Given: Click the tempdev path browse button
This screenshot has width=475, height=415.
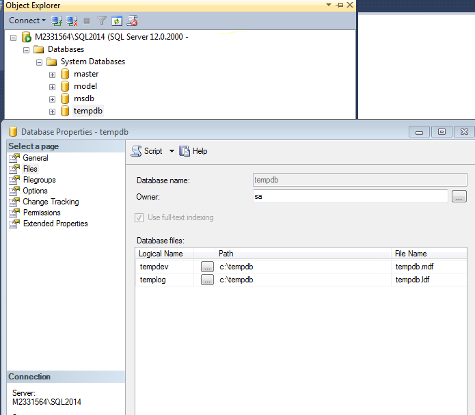Looking at the screenshot, I should (x=207, y=266).
